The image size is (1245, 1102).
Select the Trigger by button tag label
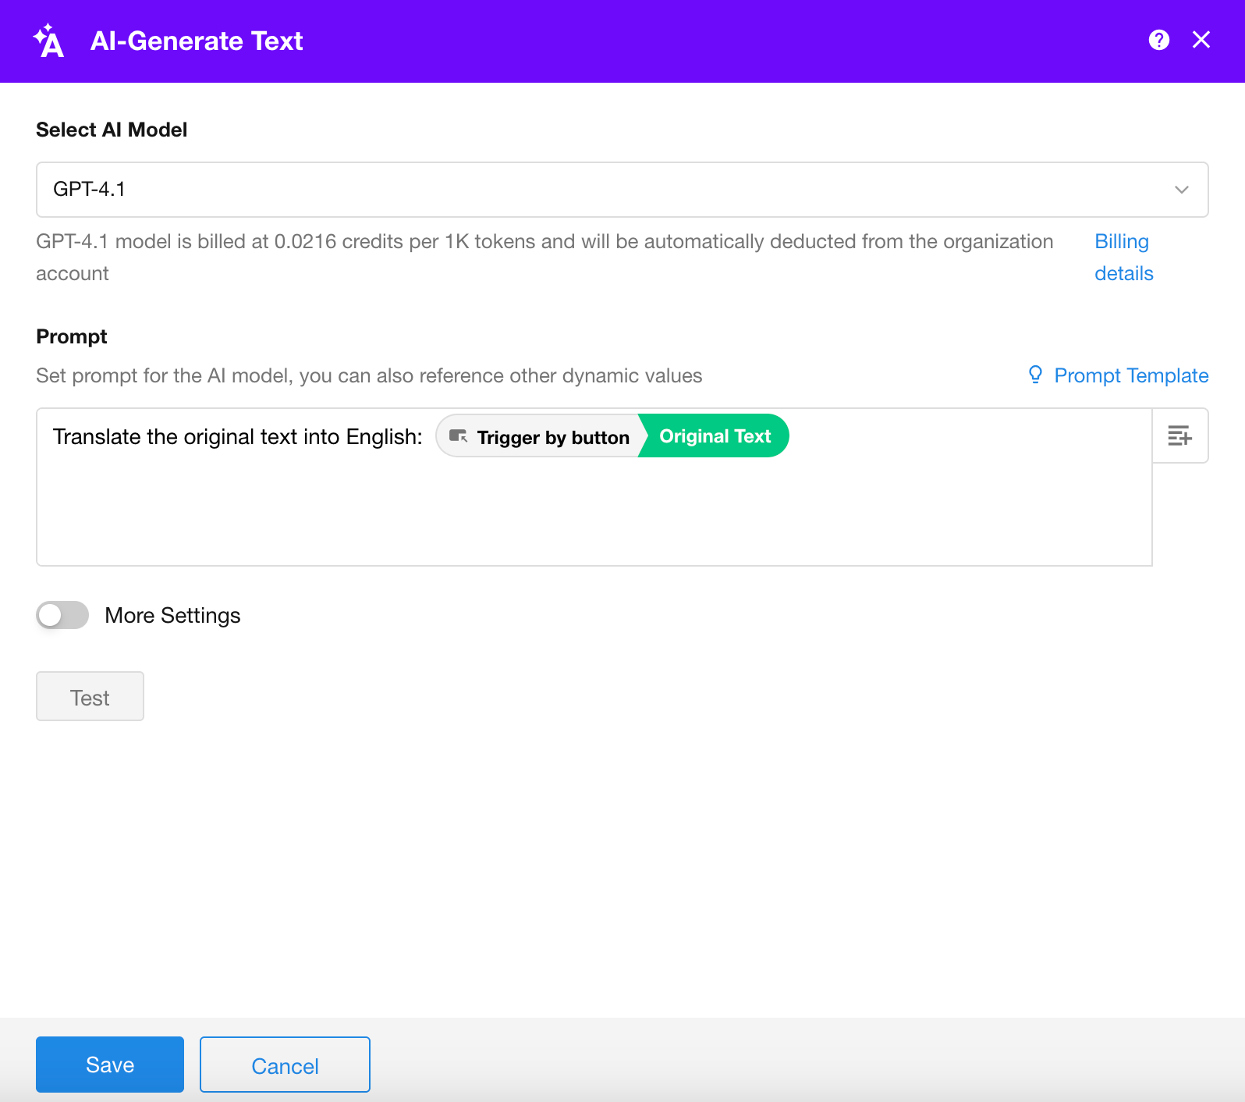click(x=552, y=437)
